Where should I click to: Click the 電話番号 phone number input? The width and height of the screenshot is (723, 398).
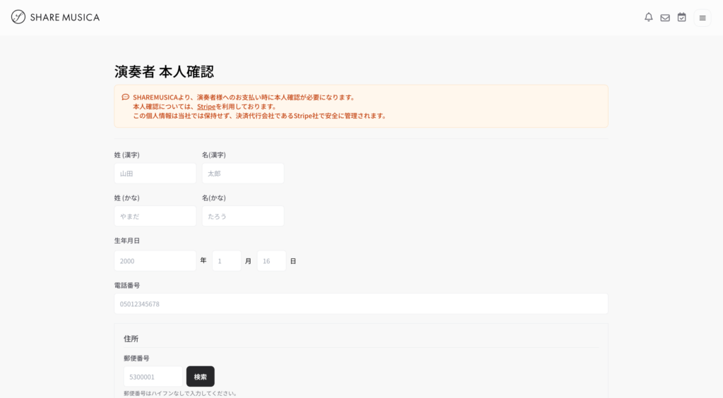(x=361, y=304)
